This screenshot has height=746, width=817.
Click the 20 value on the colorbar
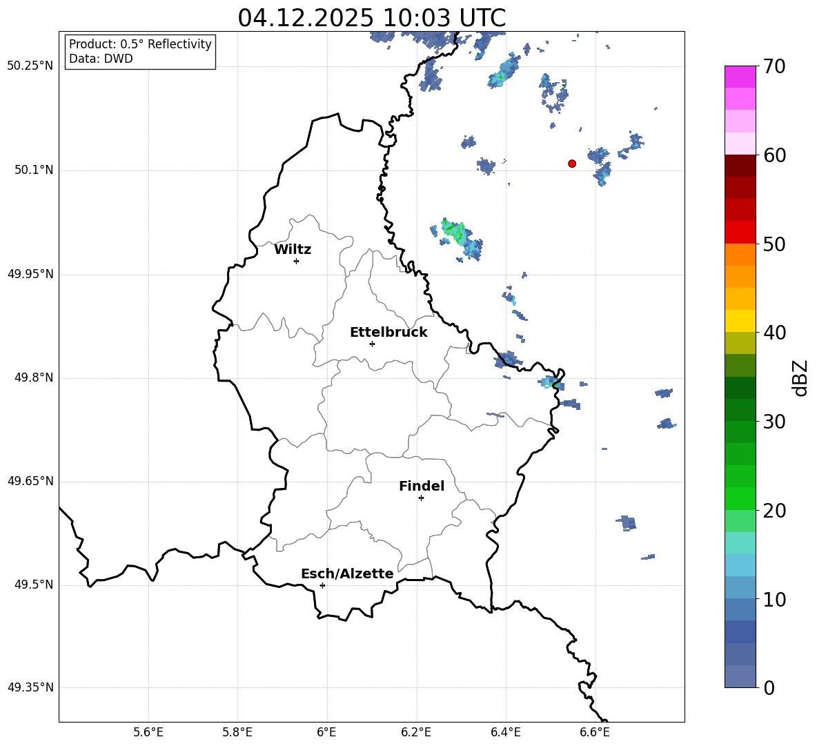click(774, 511)
